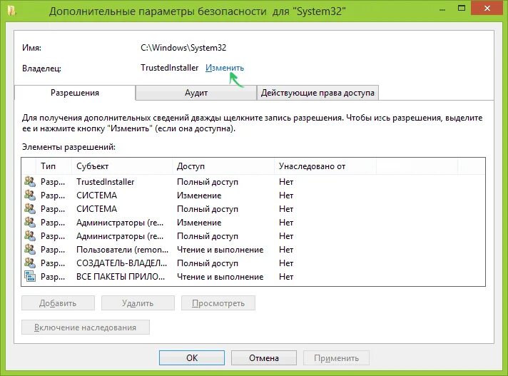Click Чтение и выполнение in ВСЕ ПАКЕТЫ row
The height and width of the screenshot is (376, 508).
pos(220,277)
